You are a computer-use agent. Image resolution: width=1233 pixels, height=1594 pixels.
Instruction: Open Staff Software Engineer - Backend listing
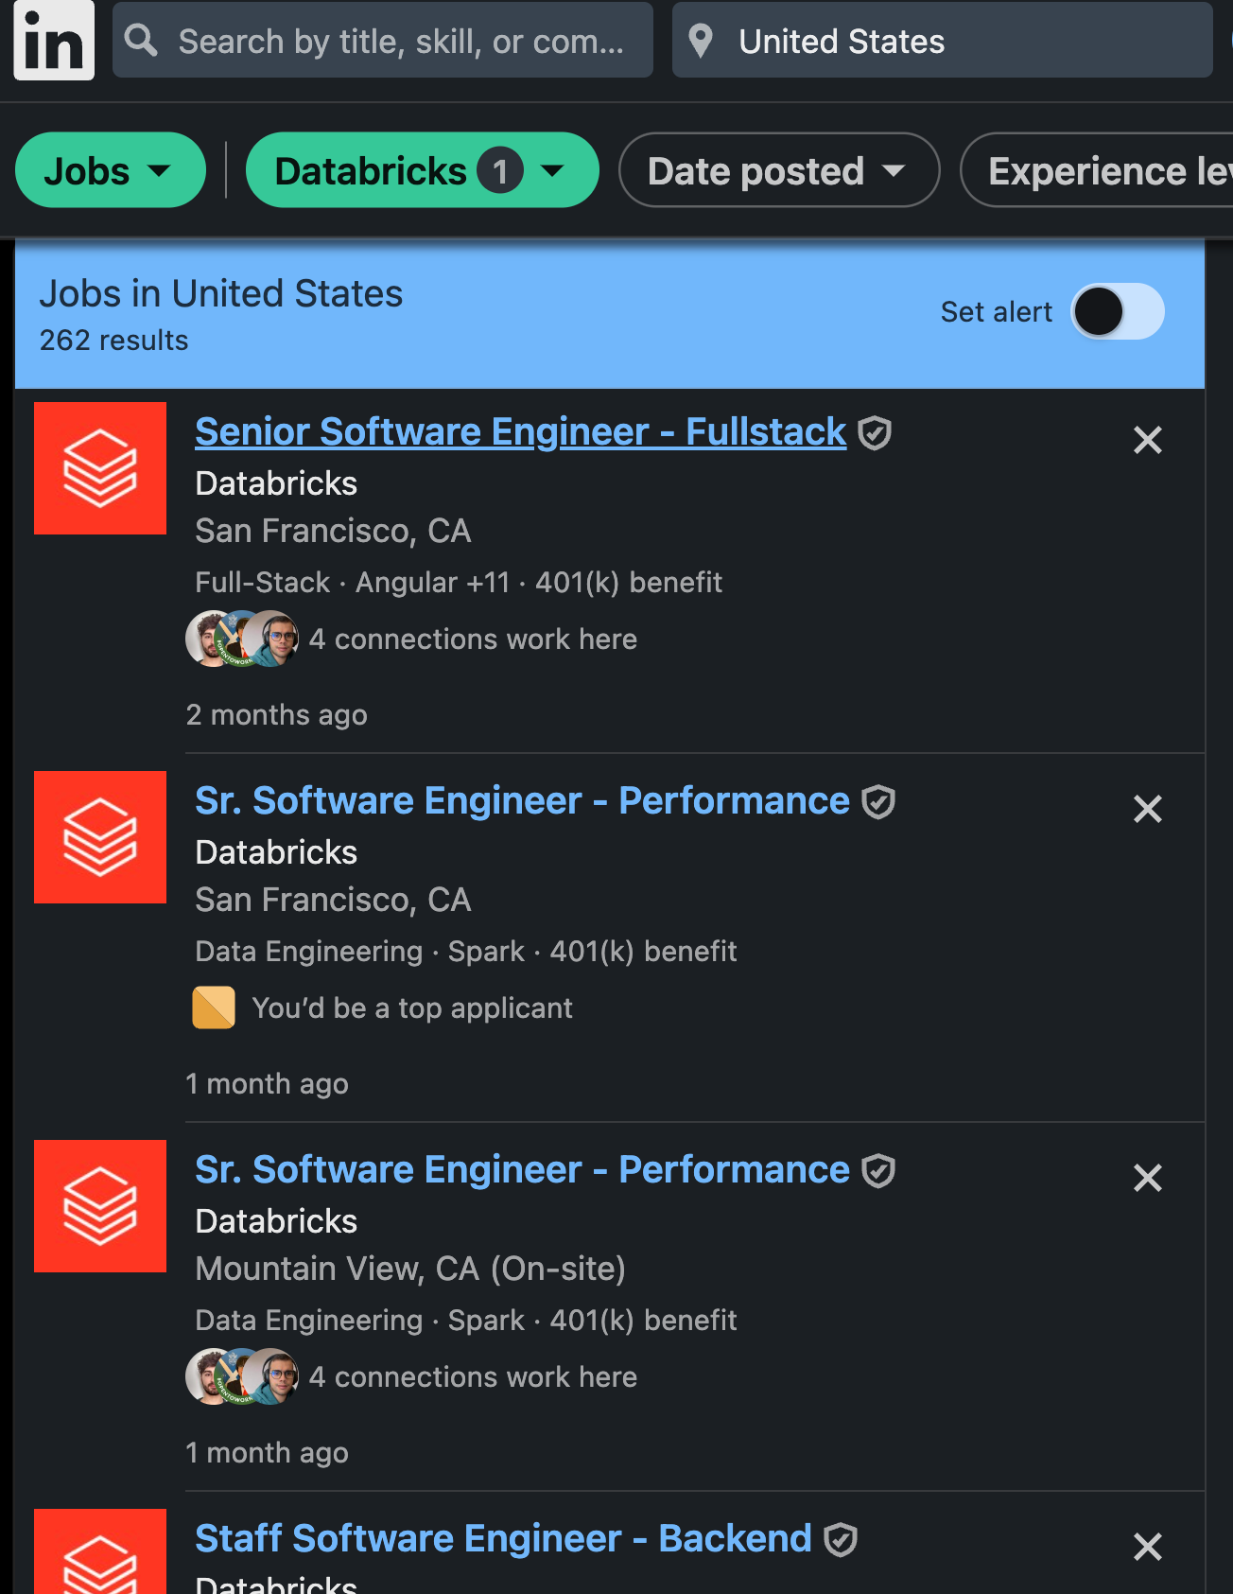503,1538
